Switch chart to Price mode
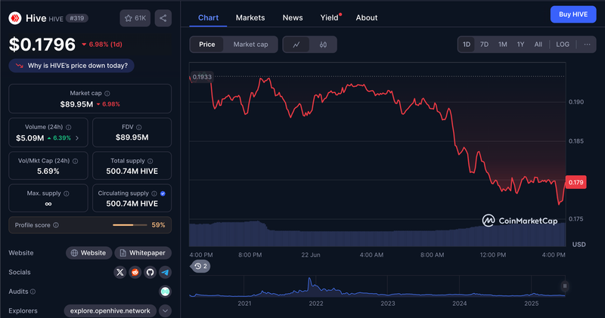 point(206,45)
